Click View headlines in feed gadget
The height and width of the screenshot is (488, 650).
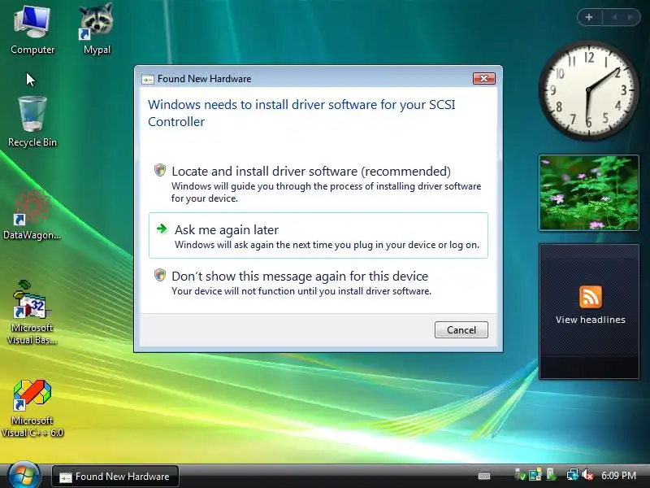[x=591, y=320]
